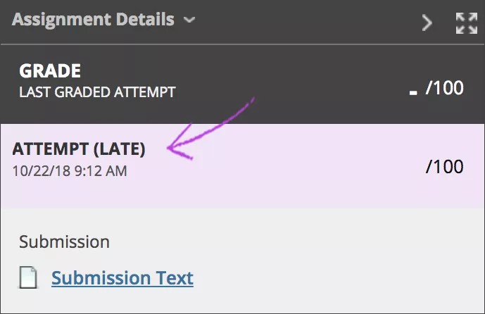Toggle fullscreen with the expand arrows icon
This screenshot has height=314, width=485.
coord(466,23)
